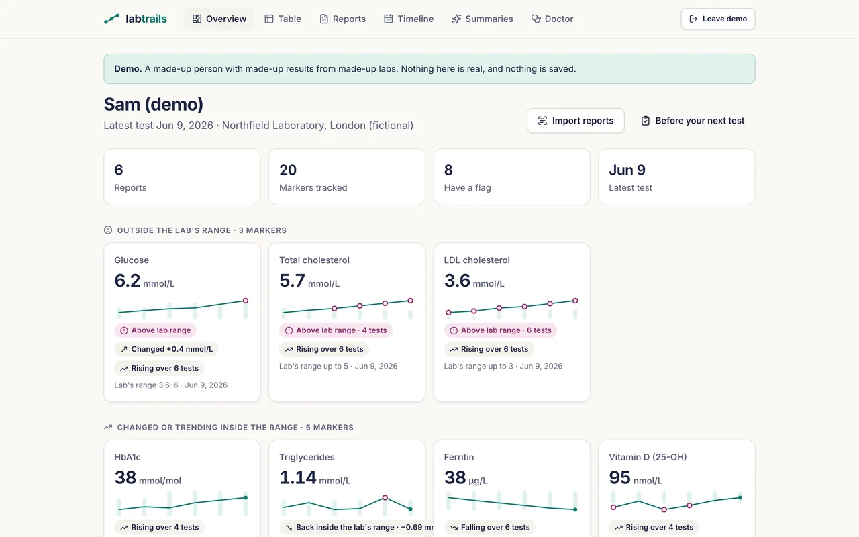Click 'Lab's range 3.6–6 · Jun 9, 2026' text
The image size is (859, 537).
point(171,385)
